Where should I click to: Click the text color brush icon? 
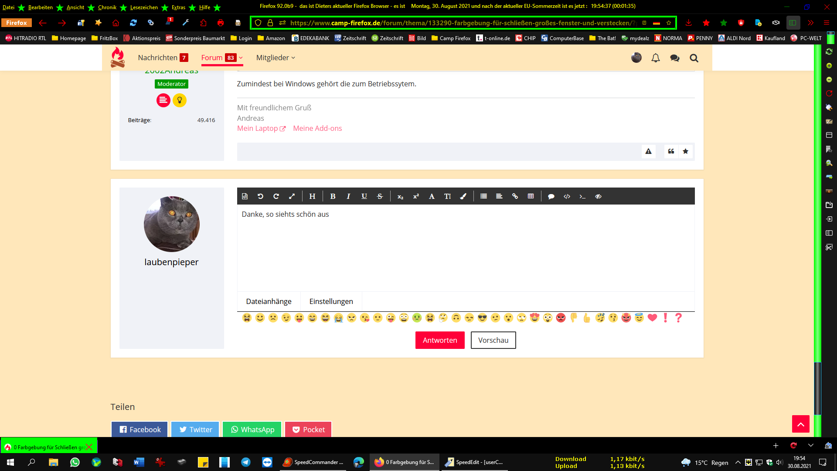click(463, 196)
